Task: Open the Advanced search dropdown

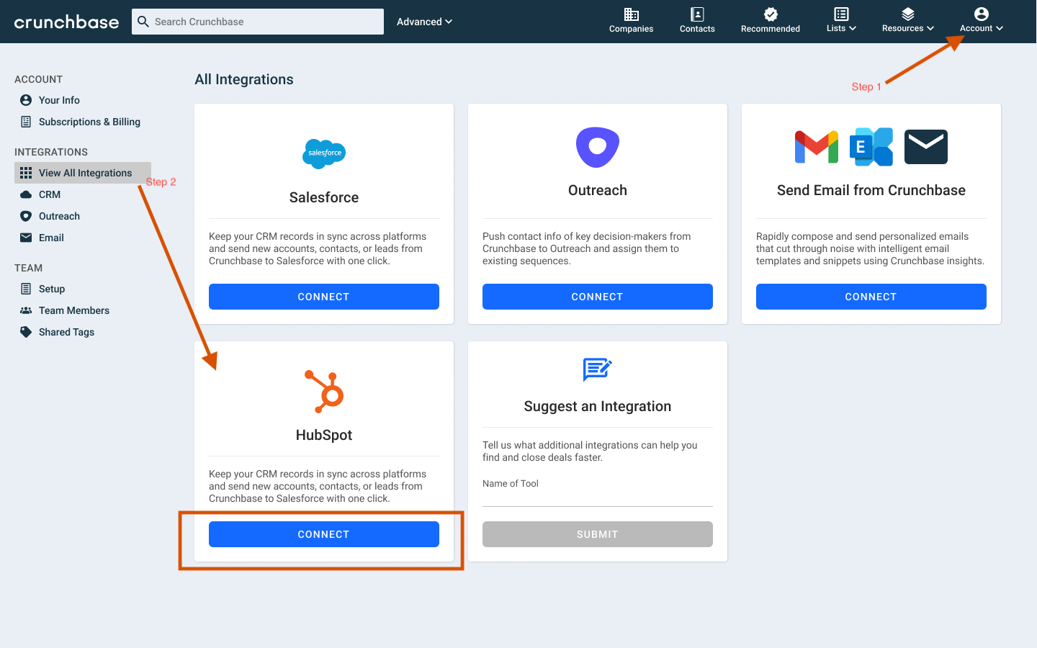Action: [423, 22]
